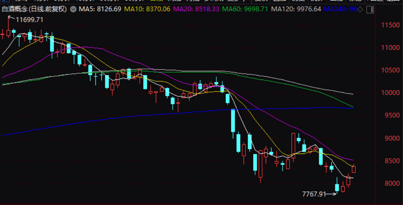Screen dimensions: 403x205
Task: Click the 7767.91 low price marker
Action: (x=314, y=194)
